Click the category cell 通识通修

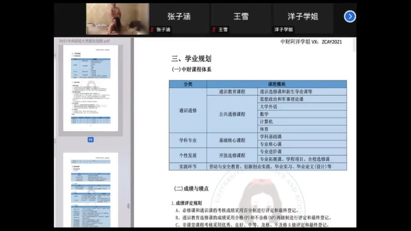[188, 111]
